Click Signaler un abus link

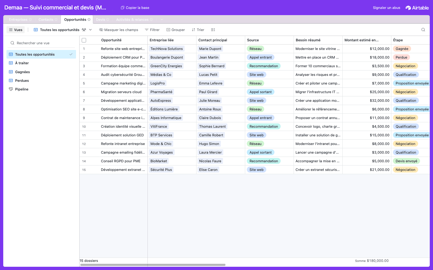point(386,8)
